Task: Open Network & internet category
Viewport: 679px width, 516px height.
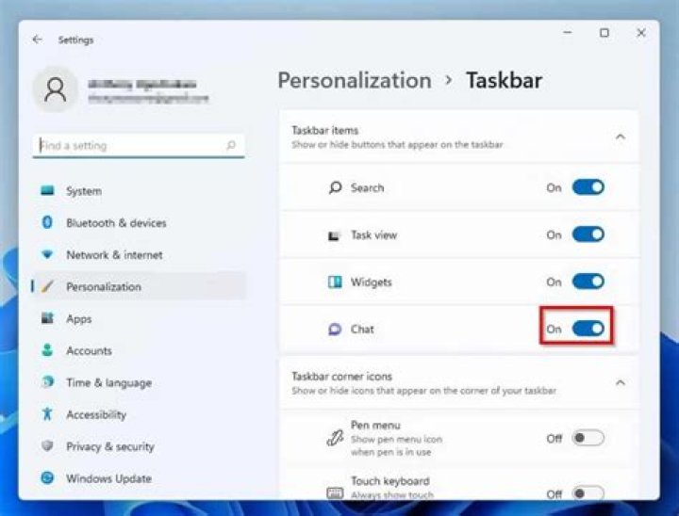Action: (140, 255)
